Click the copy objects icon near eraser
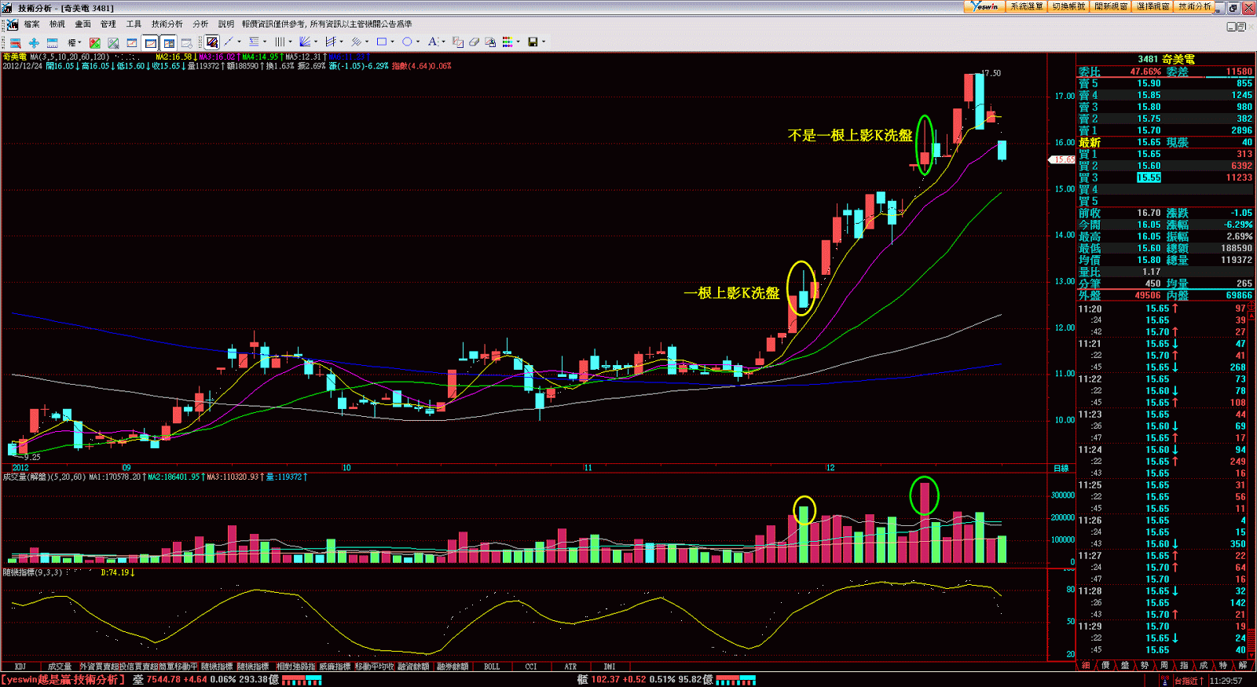The image size is (1257, 687). (457, 42)
